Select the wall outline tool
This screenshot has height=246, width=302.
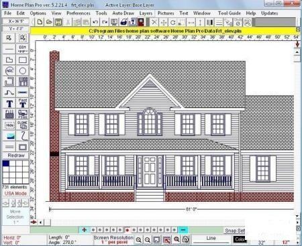[9, 82]
